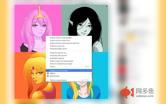Viewport: 166px width, 104px height.
Task: Expand the AdBlock submenu arrow
Action: (x=90, y=73)
